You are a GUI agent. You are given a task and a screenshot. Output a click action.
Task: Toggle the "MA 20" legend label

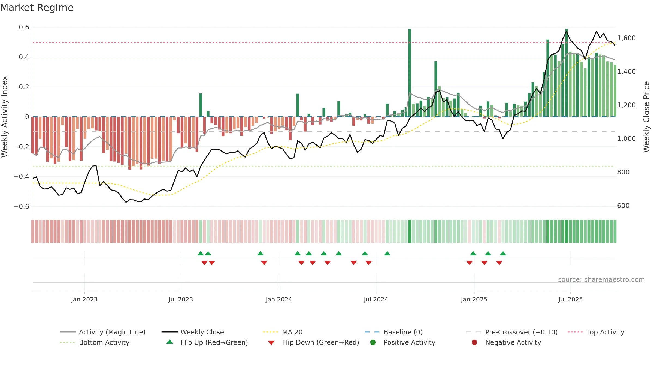click(x=292, y=332)
